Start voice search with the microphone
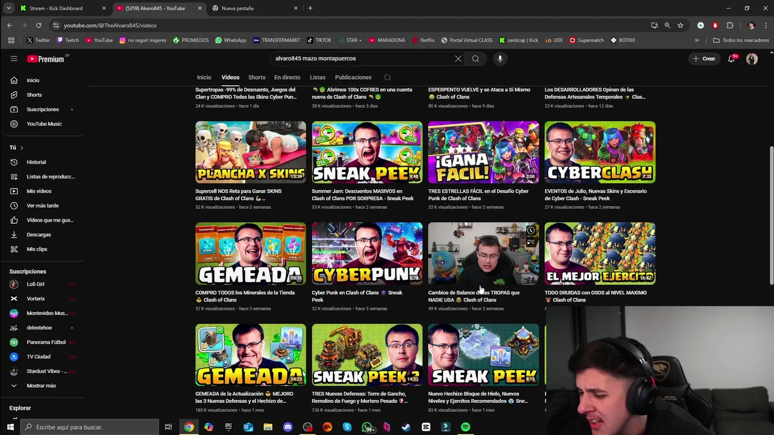 coord(500,59)
